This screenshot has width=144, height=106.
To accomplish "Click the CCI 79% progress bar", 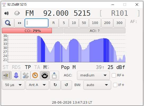I will coord(33,31).
